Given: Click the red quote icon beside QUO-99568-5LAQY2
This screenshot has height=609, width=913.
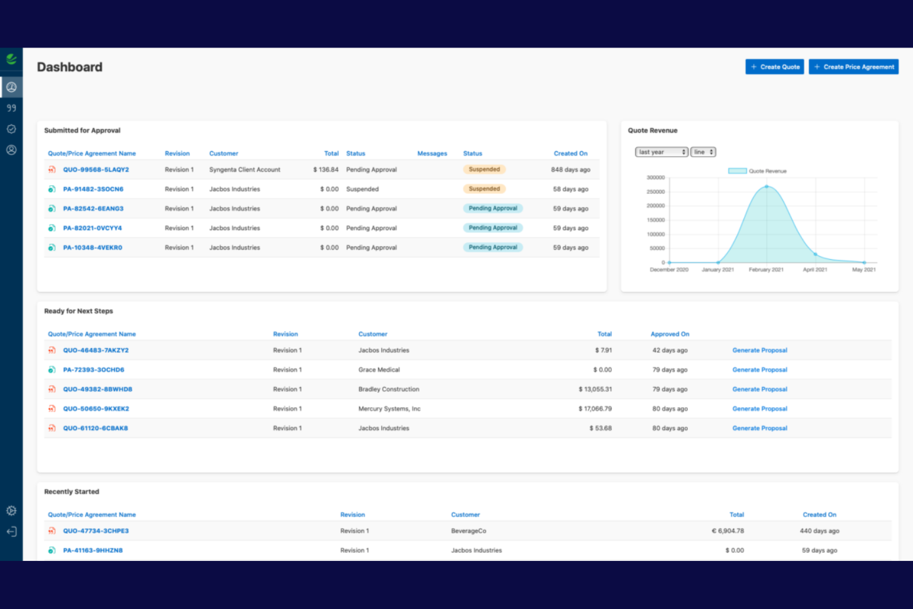Looking at the screenshot, I should (52, 169).
